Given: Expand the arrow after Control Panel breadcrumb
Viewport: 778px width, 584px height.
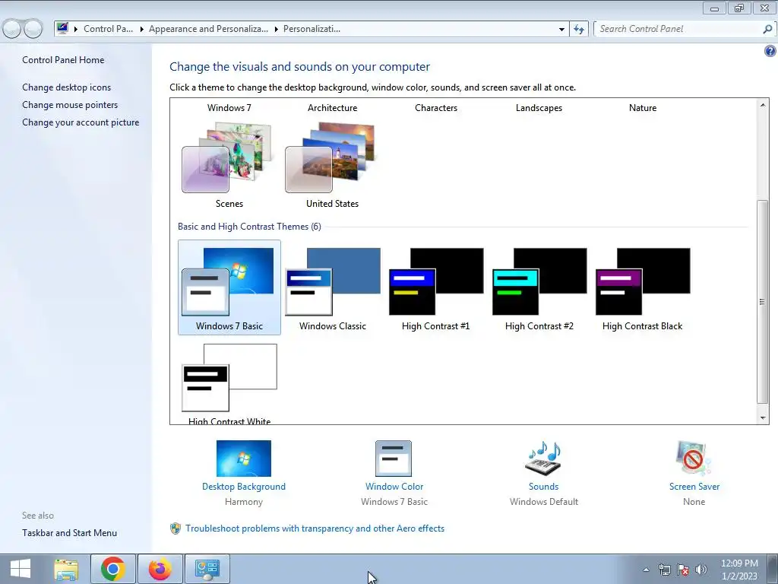Looking at the screenshot, I should click(x=141, y=29).
